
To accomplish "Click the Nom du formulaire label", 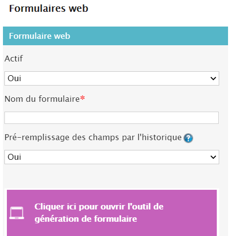I will (42, 99).
